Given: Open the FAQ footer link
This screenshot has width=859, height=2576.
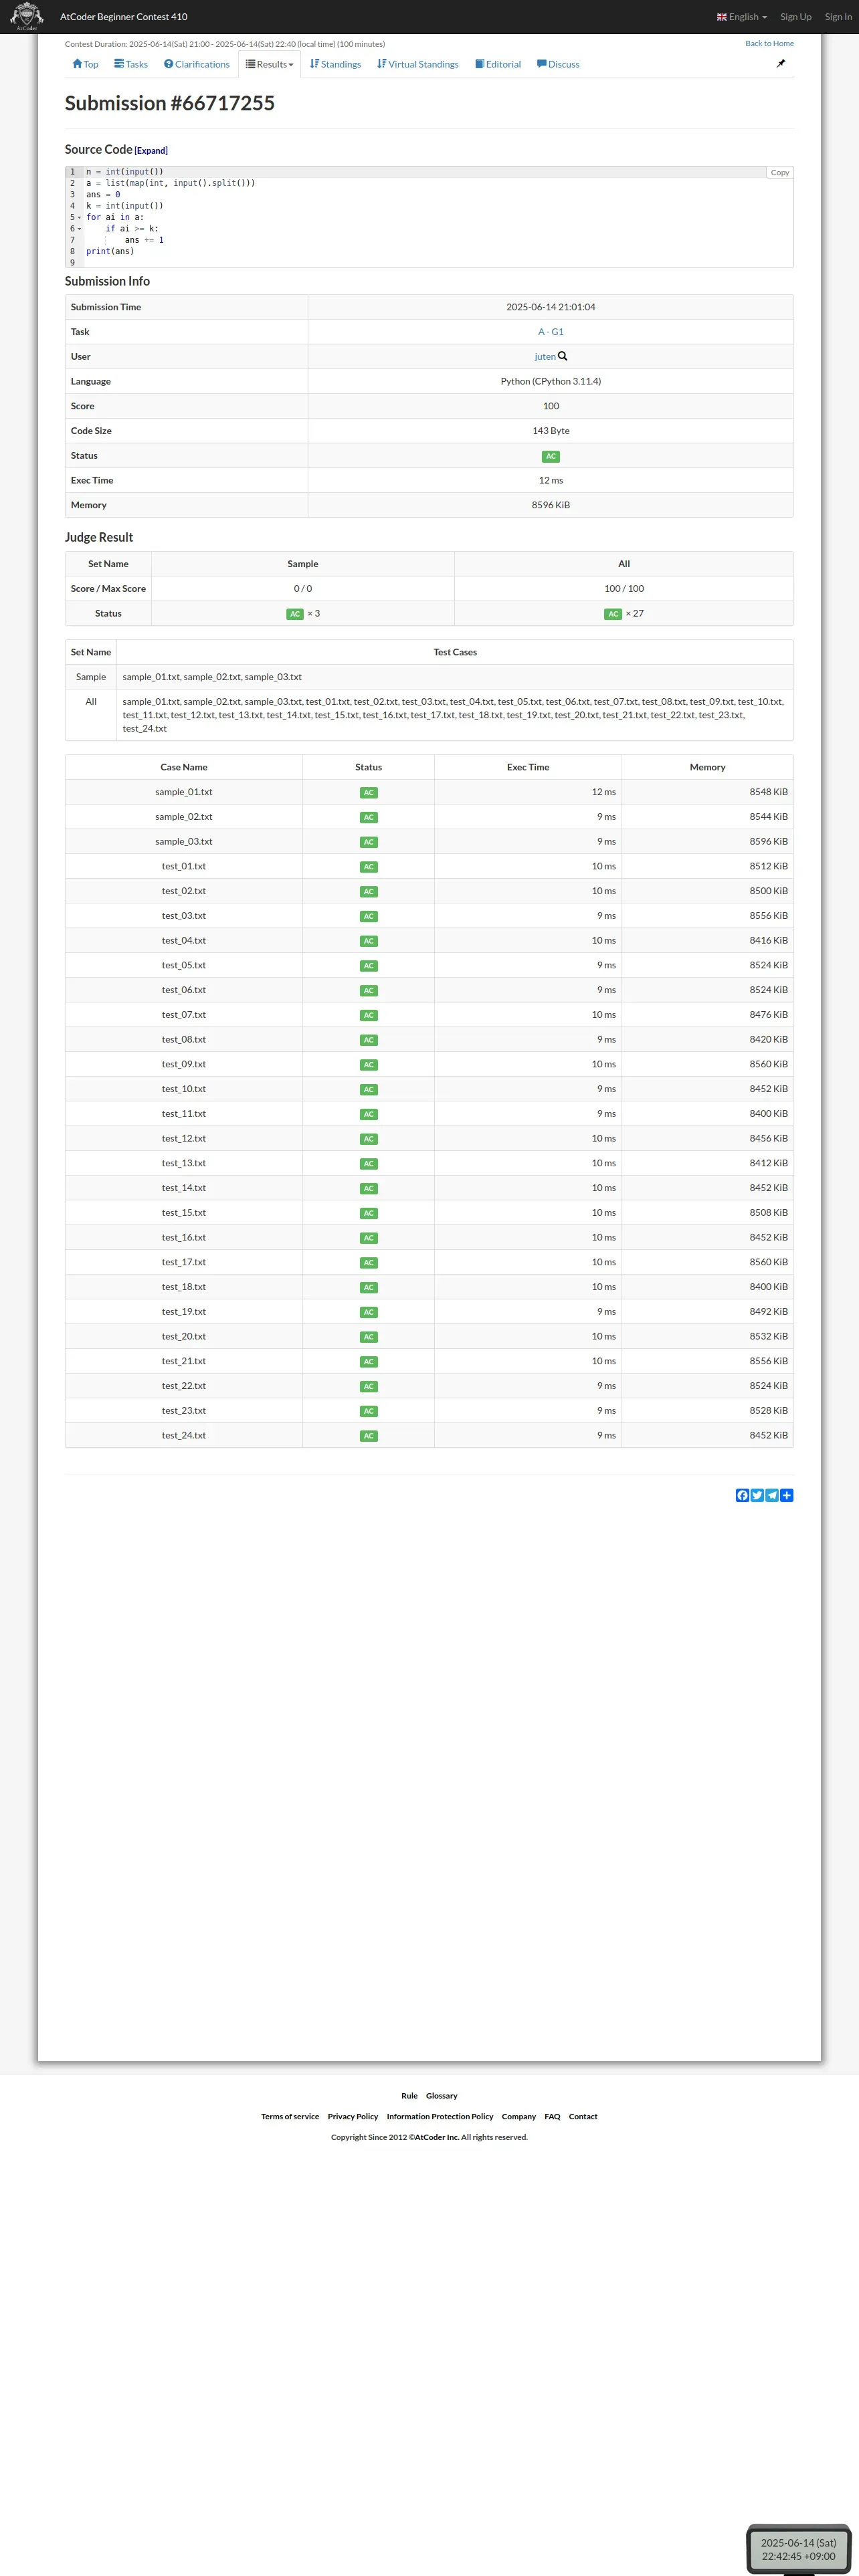Looking at the screenshot, I should pos(552,2116).
